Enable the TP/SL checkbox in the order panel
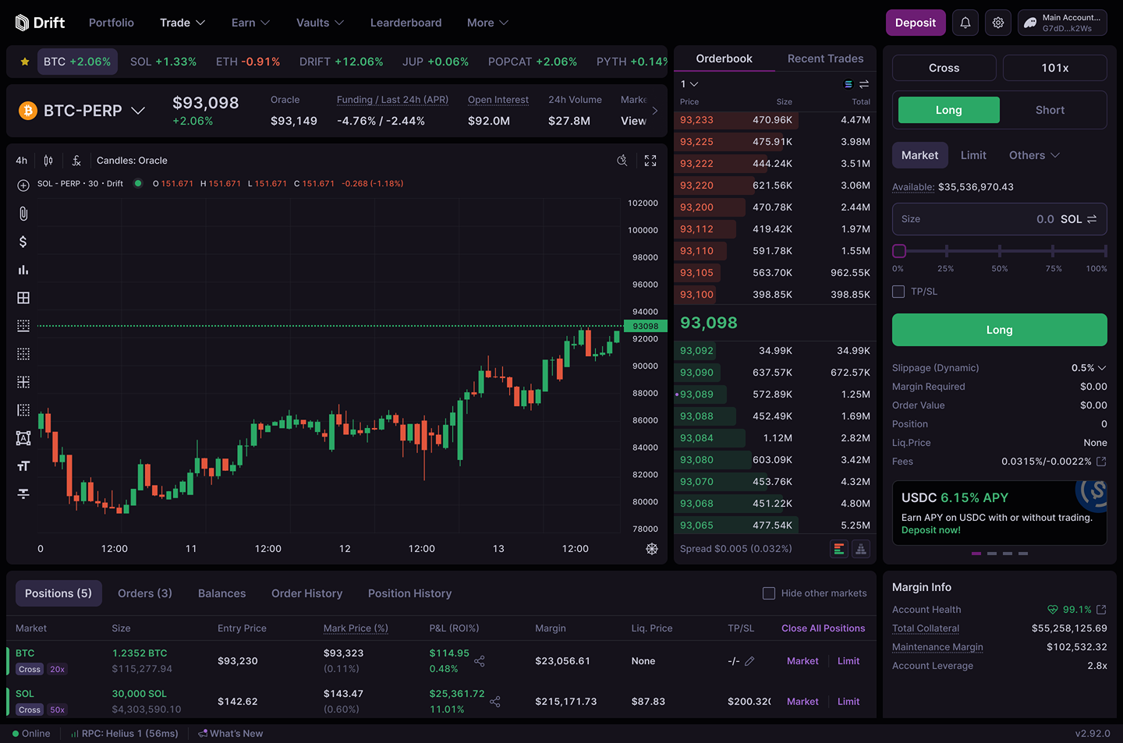The width and height of the screenshot is (1123, 743). [x=898, y=291]
